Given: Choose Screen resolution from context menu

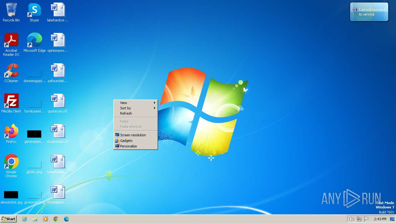Looking at the screenshot, I should tap(136, 135).
